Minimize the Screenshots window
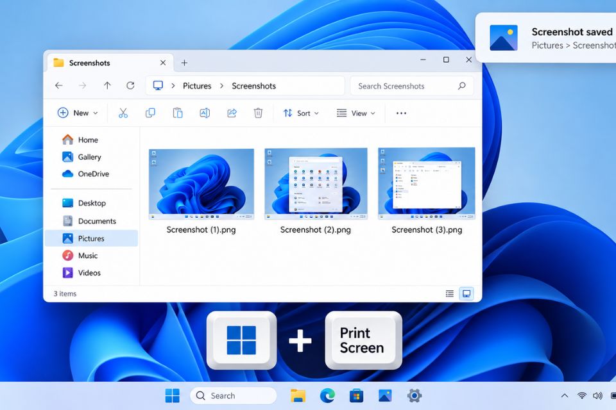The height and width of the screenshot is (410, 616). tap(423, 60)
